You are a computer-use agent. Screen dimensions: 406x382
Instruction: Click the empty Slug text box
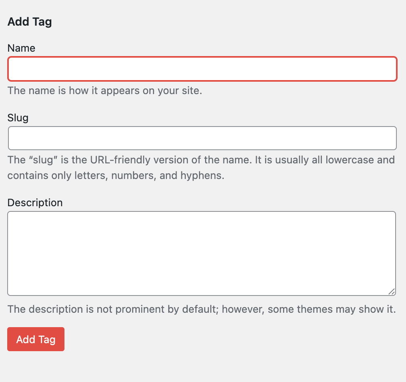click(202, 138)
